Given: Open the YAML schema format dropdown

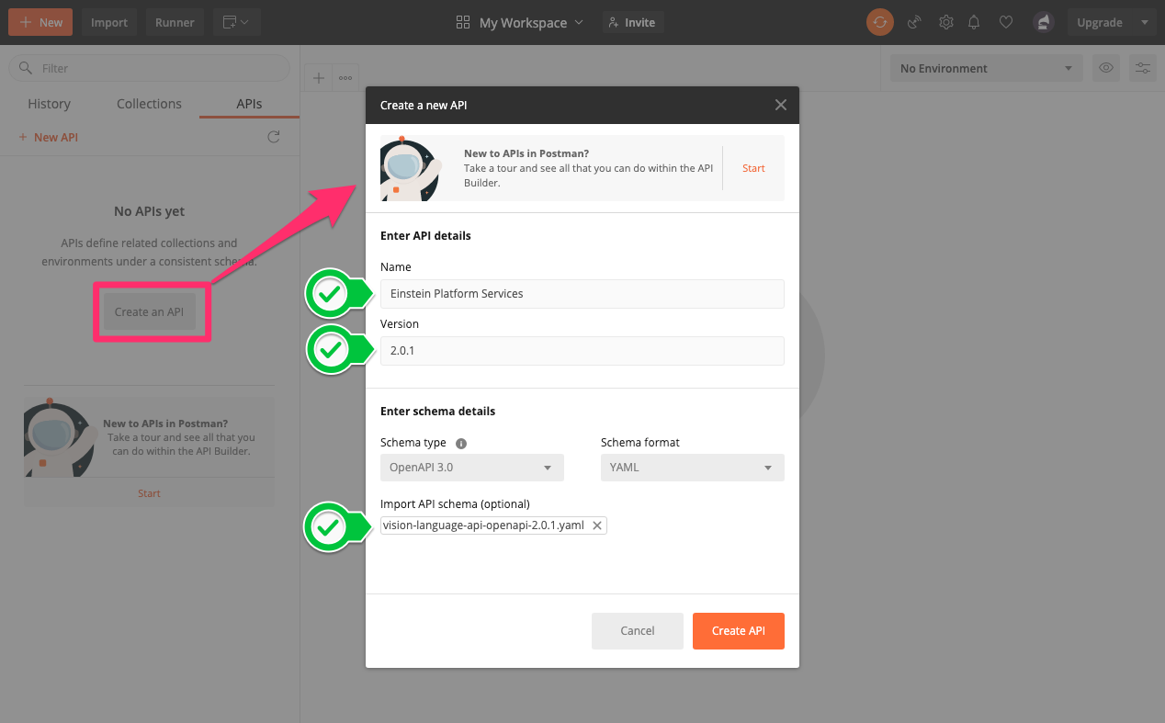Looking at the screenshot, I should [693, 468].
